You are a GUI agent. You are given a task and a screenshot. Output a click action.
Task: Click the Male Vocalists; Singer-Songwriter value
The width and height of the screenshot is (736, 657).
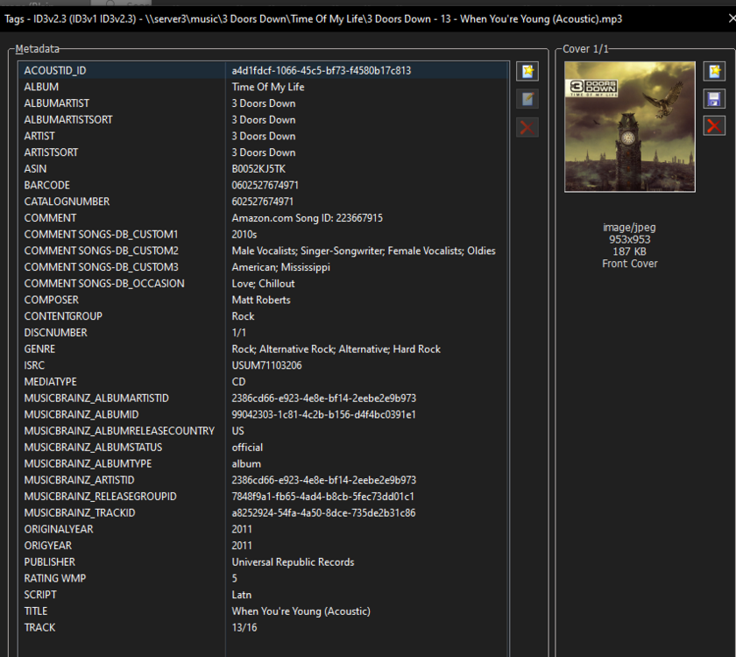click(x=364, y=251)
